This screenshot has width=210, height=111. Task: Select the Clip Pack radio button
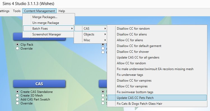point(17,44)
